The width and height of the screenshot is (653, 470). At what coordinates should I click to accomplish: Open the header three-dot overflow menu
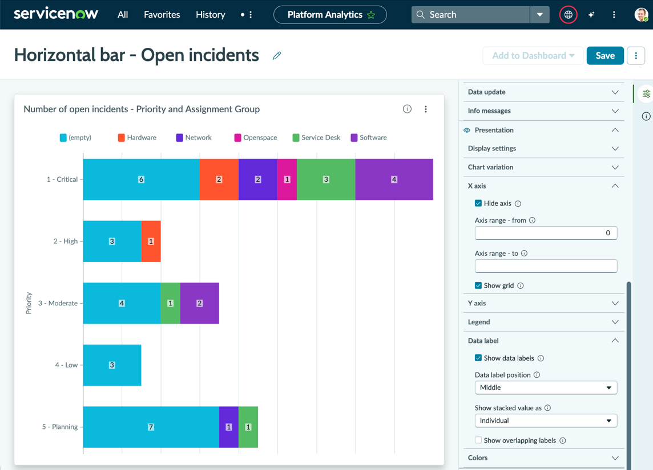coord(614,15)
